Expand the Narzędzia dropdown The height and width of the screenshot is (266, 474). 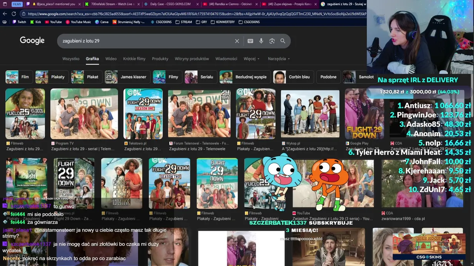click(x=279, y=59)
